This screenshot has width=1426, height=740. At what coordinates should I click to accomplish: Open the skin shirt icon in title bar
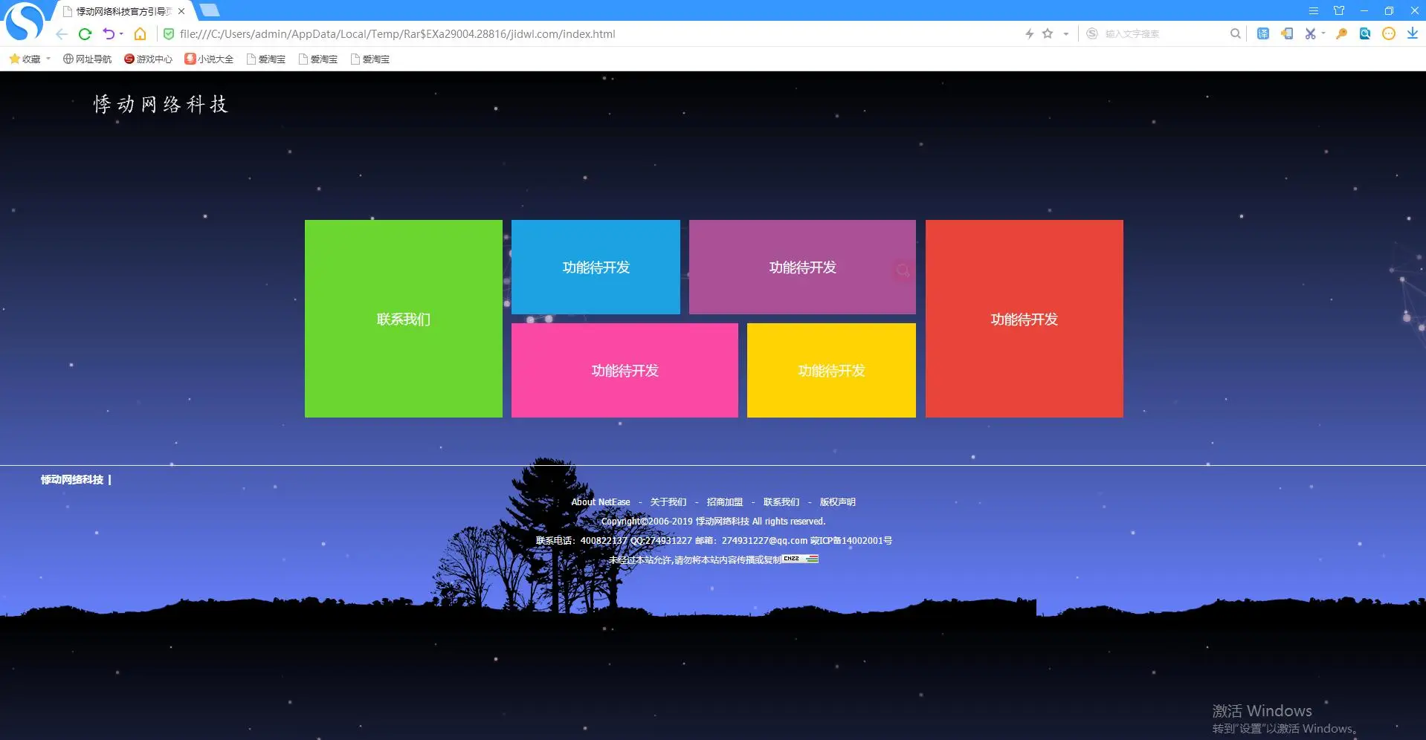click(x=1339, y=10)
